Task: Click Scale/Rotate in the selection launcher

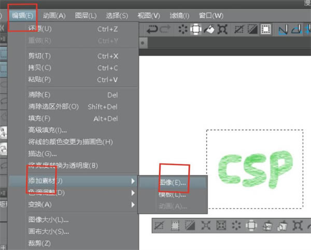Action: click(x=298, y=226)
